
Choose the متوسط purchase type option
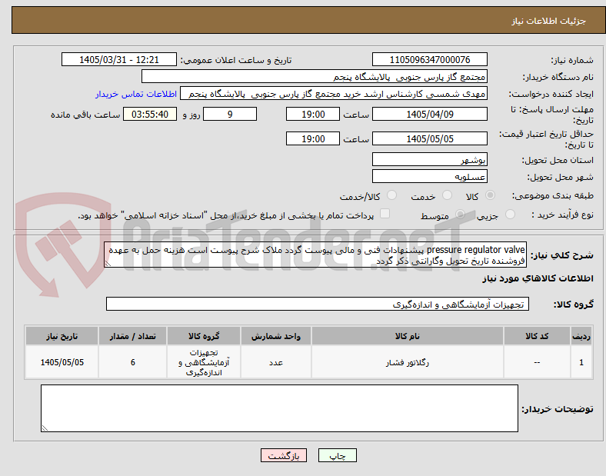point(460,214)
